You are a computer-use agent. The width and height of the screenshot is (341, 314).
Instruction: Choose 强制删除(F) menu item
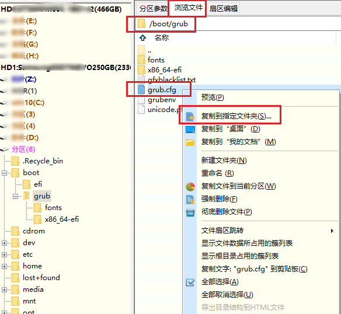[x=219, y=199]
